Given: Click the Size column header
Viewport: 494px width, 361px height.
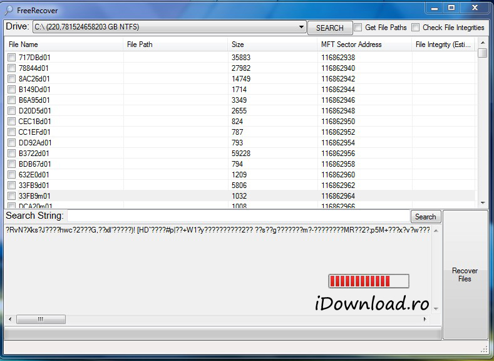Looking at the screenshot, I should (x=272, y=44).
